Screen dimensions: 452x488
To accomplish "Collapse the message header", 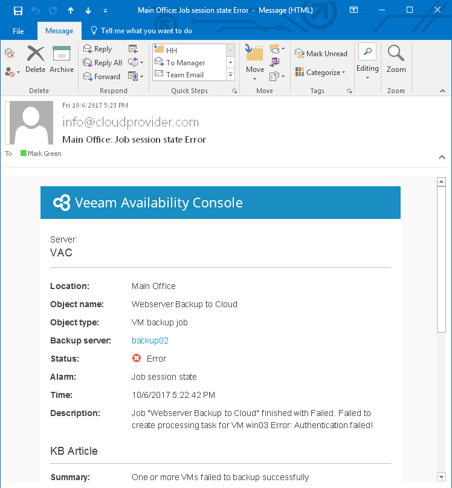I will (x=442, y=157).
